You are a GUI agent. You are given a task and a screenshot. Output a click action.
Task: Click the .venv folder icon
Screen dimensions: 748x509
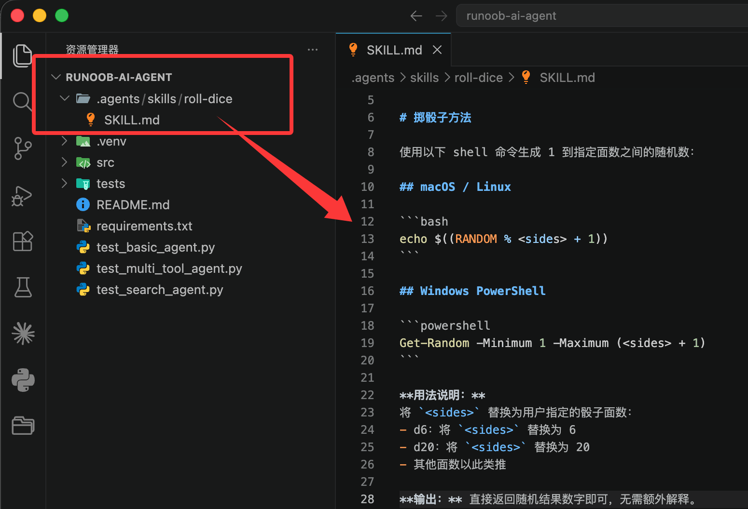coord(83,141)
